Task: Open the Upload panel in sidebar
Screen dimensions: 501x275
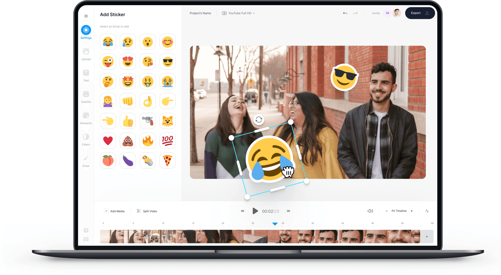Action: [86, 54]
